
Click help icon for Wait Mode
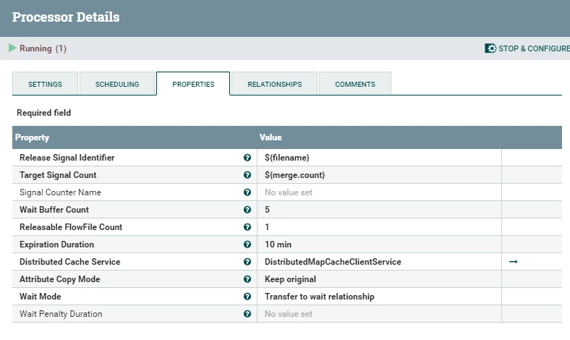point(247,297)
